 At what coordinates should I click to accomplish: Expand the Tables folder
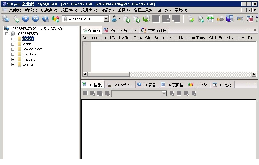click(x=13, y=39)
